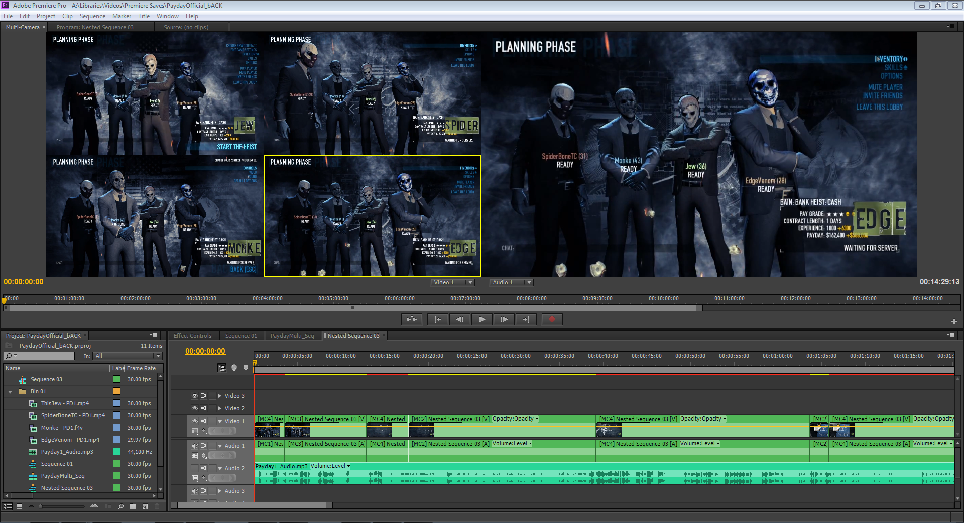Click the New Item icon in the Project panel

145,506
